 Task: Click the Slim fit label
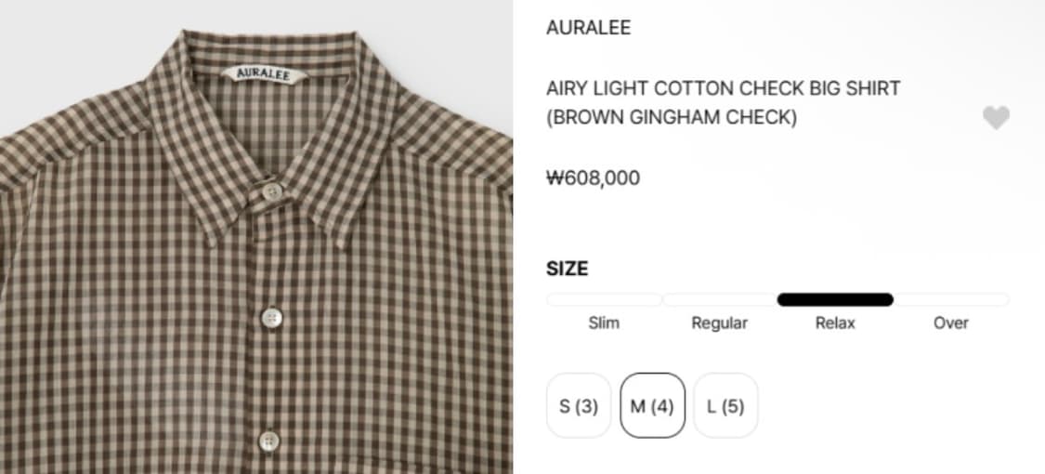(604, 323)
